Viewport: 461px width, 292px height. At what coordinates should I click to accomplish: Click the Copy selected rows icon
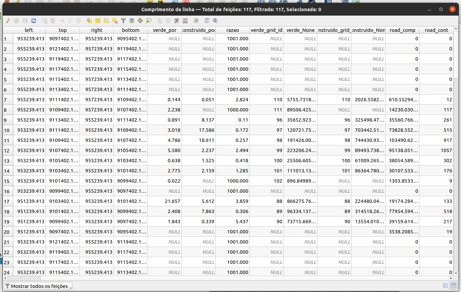pos(70,21)
